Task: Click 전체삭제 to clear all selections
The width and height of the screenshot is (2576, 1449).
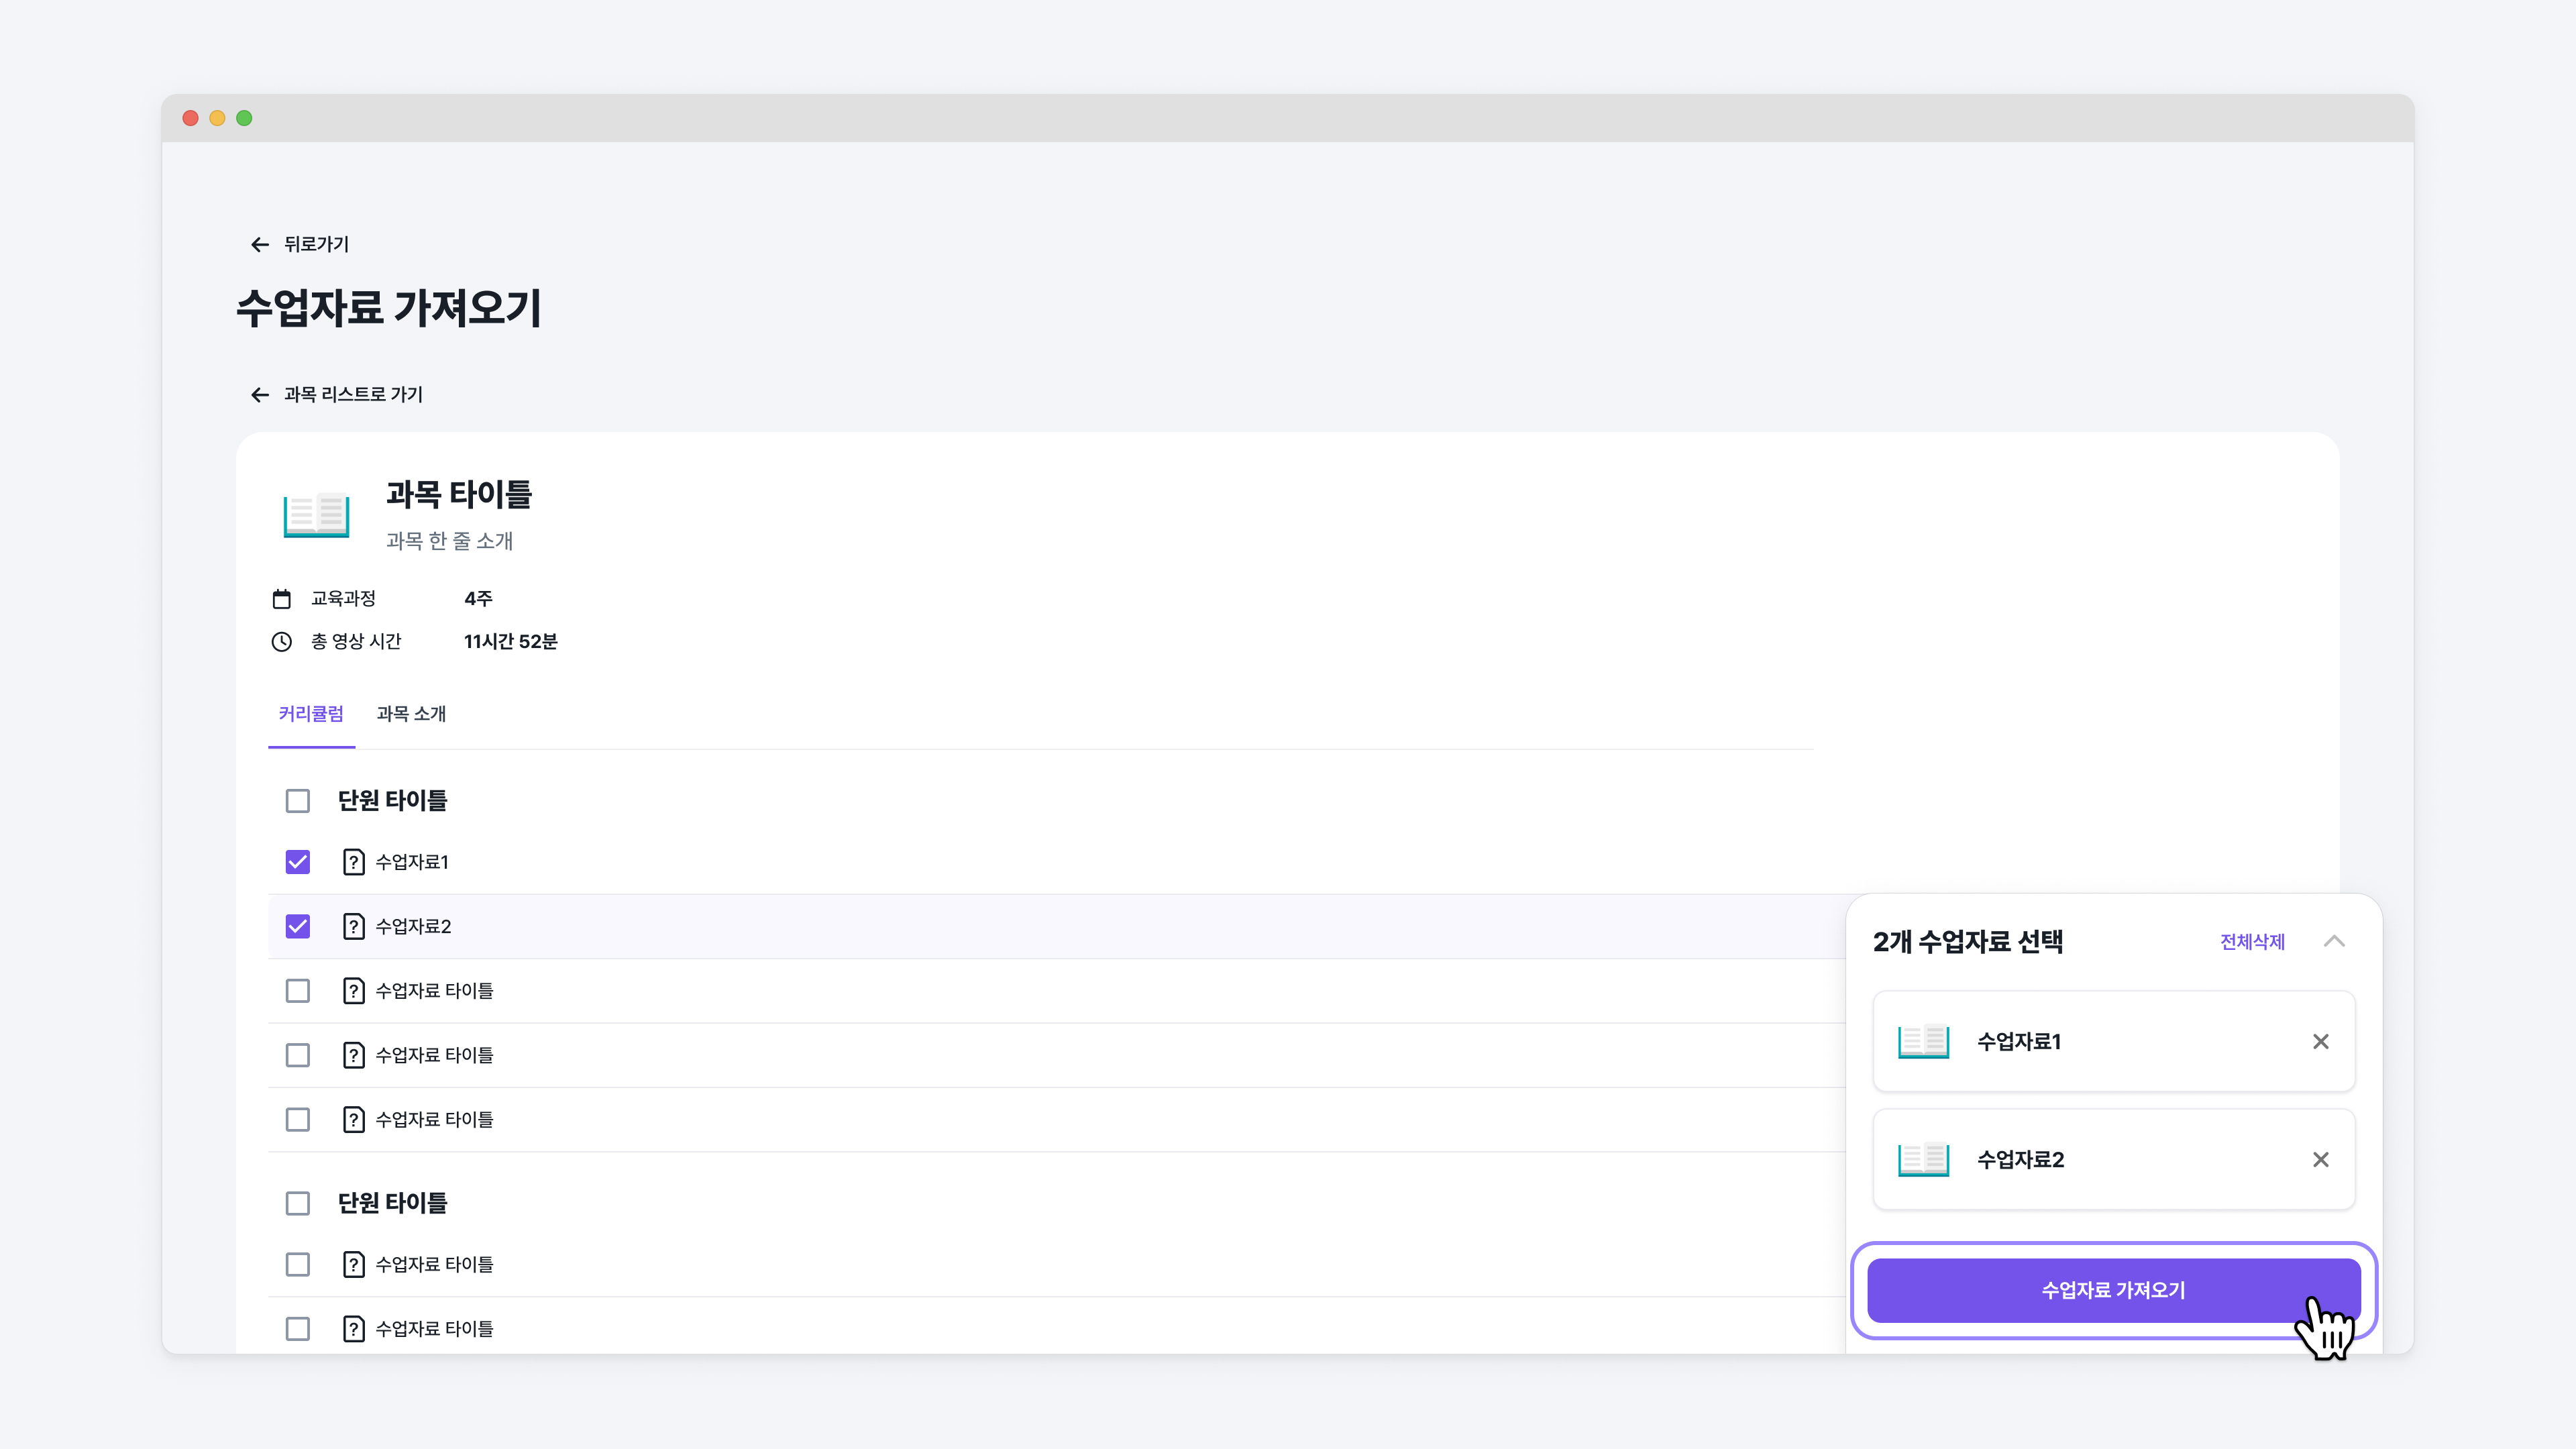Action: (2252, 942)
